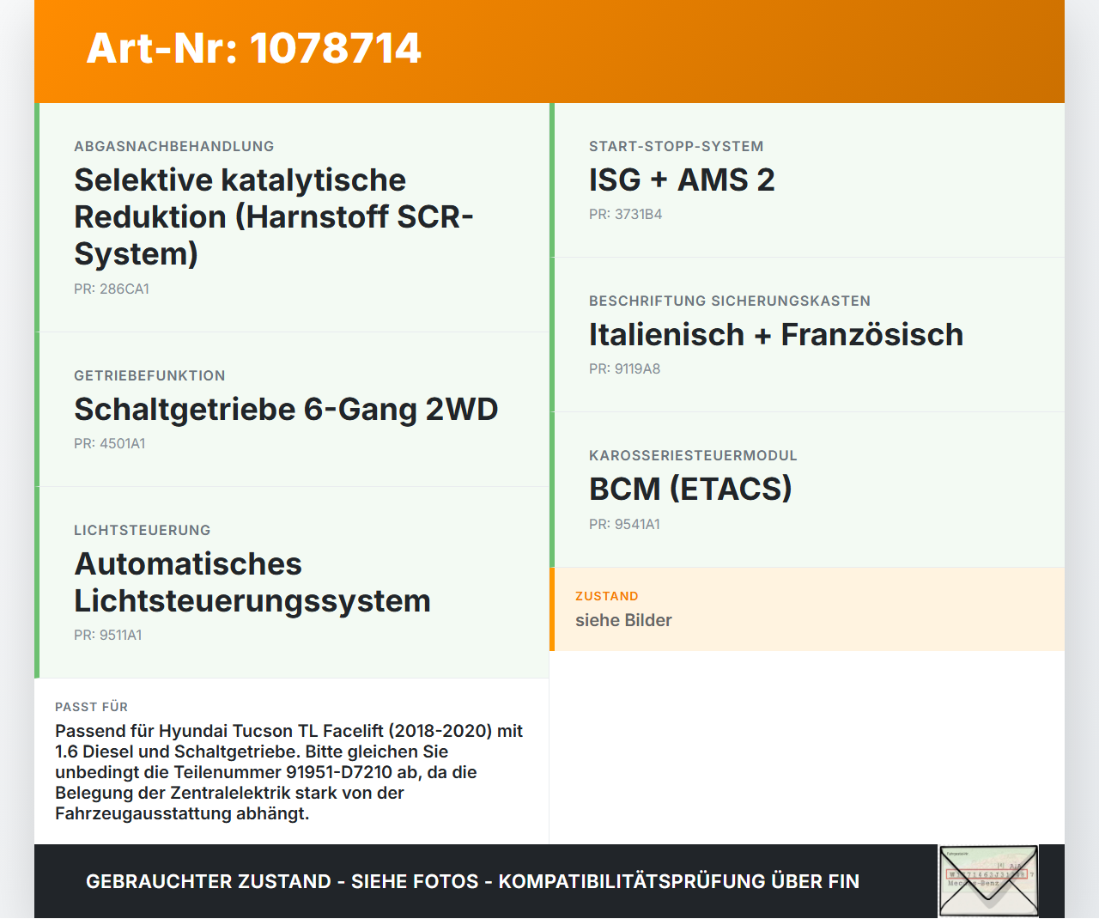Click 'Selektive katalytische Reduktion (Harnstoff SCR-System)' text

pos(274,216)
